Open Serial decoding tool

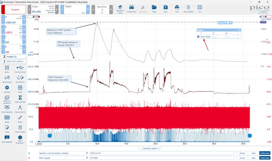click(x=7, y=109)
